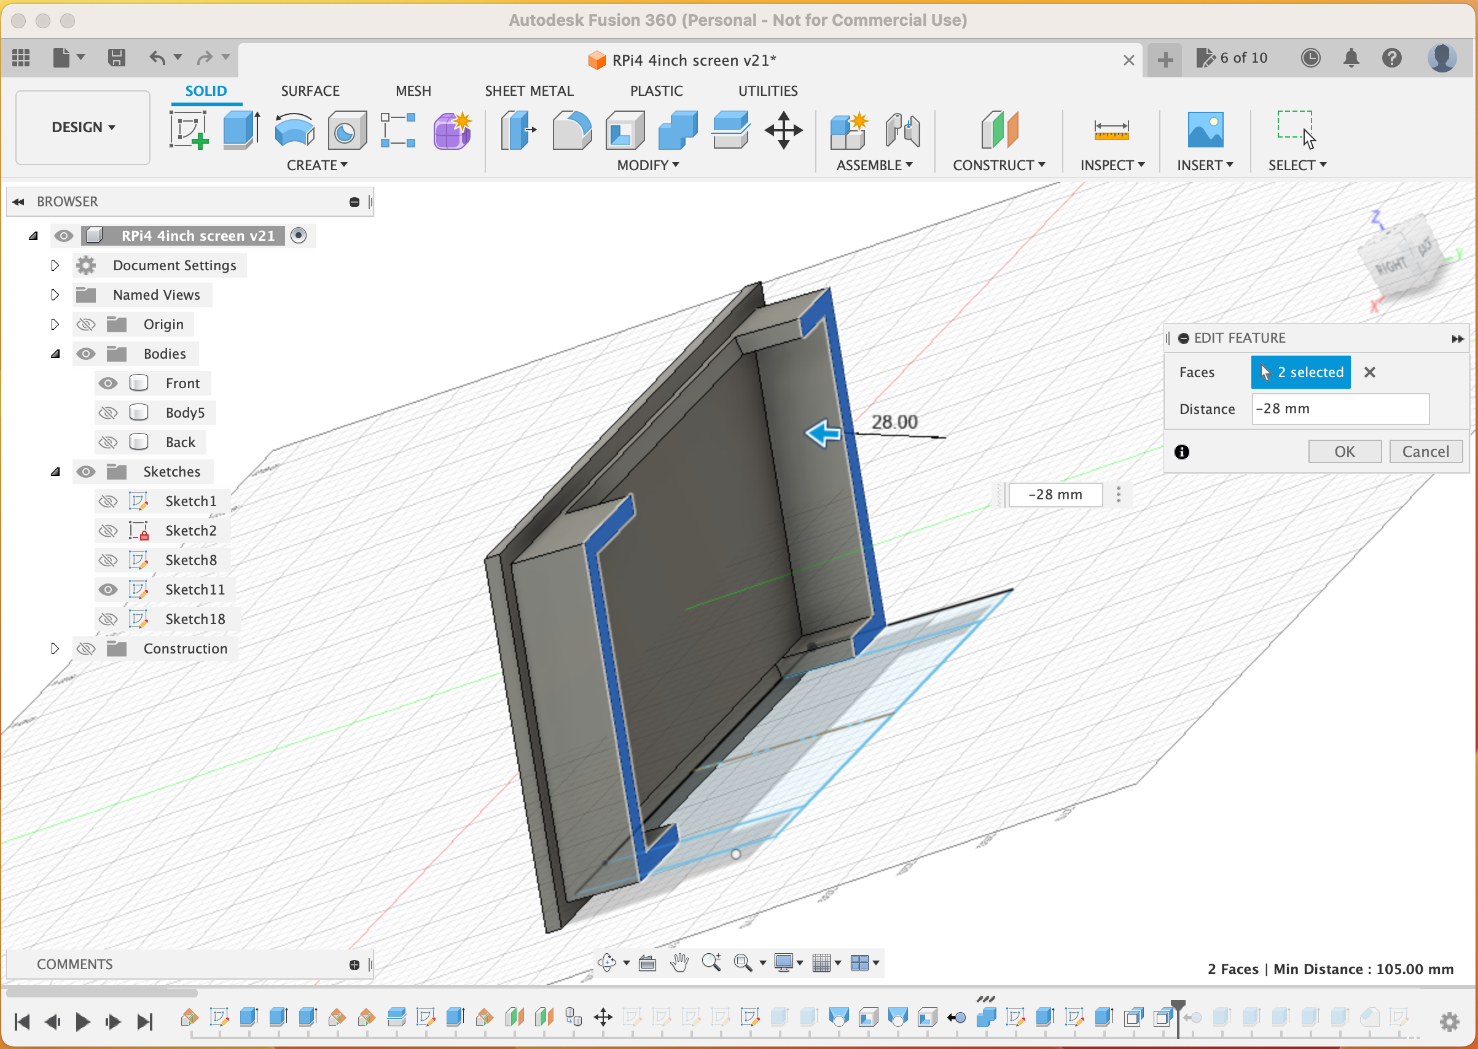This screenshot has width=1478, height=1049.
Task: Click OK to confirm edit feature
Action: click(x=1343, y=451)
